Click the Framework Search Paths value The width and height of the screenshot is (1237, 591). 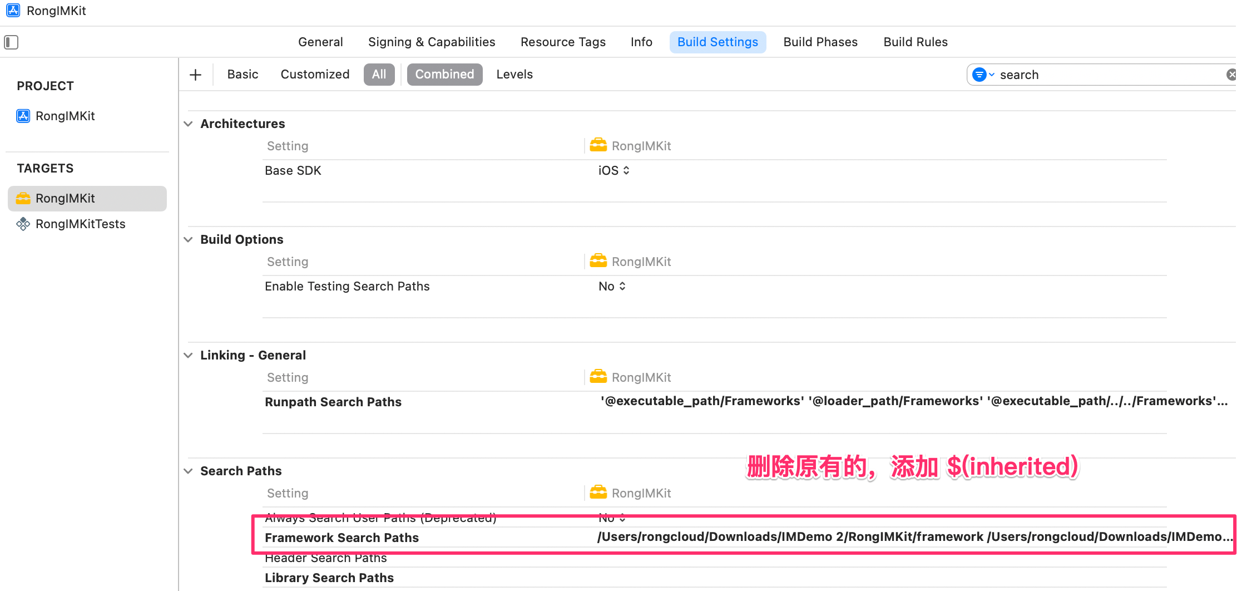915,537
